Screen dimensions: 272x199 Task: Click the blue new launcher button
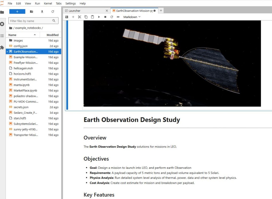point(17,11)
